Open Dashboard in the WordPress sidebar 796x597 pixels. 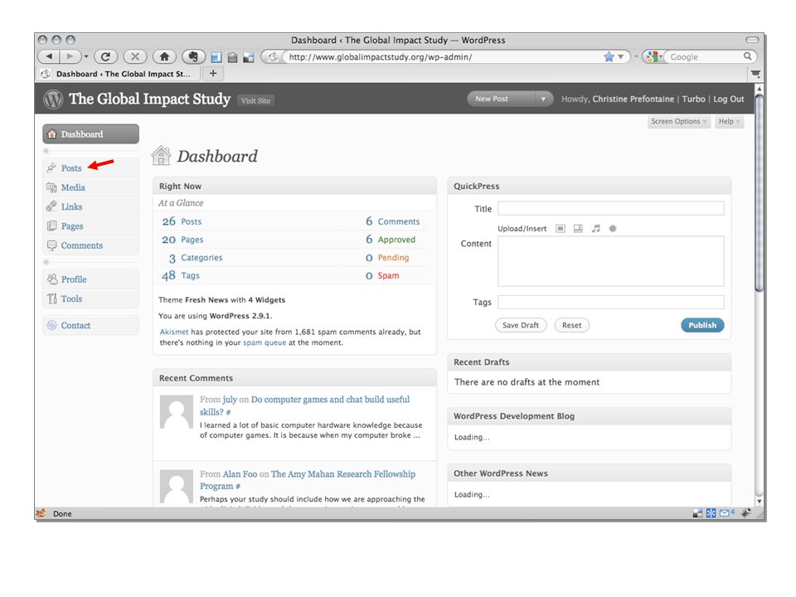pyautogui.click(x=91, y=134)
